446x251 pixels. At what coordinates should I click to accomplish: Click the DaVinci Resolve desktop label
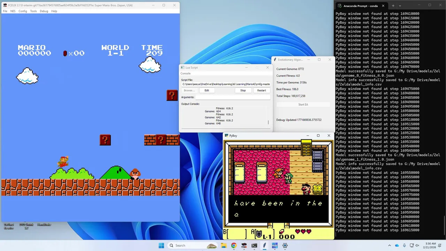click(9, 226)
